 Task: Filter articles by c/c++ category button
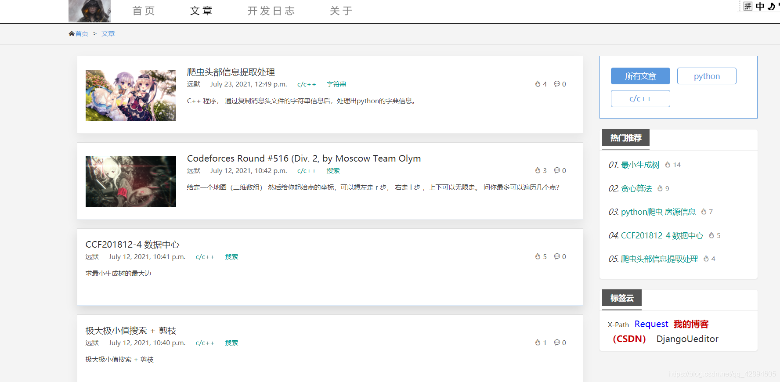tap(640, 98)
